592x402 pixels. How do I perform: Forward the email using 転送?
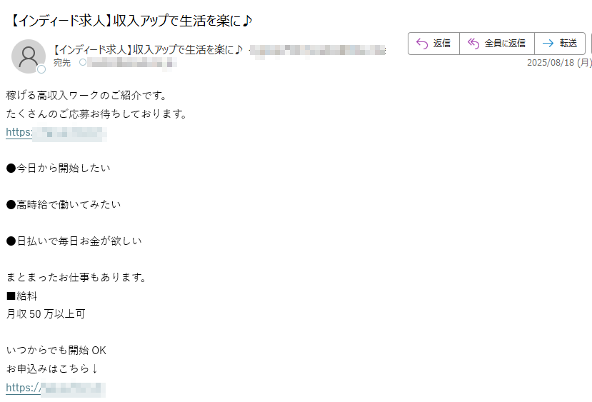coord(560,44)
